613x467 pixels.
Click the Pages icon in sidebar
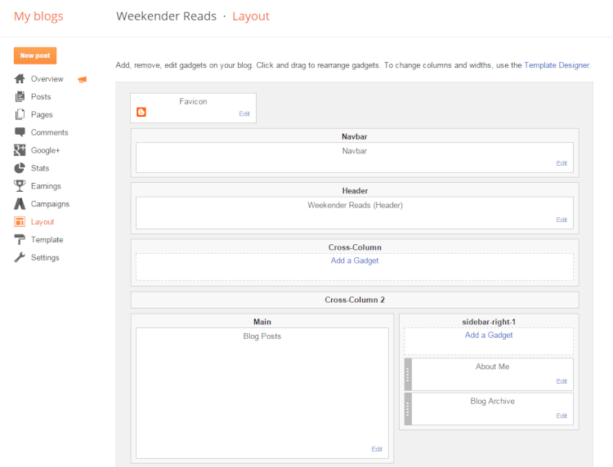[x=20, y=114]
